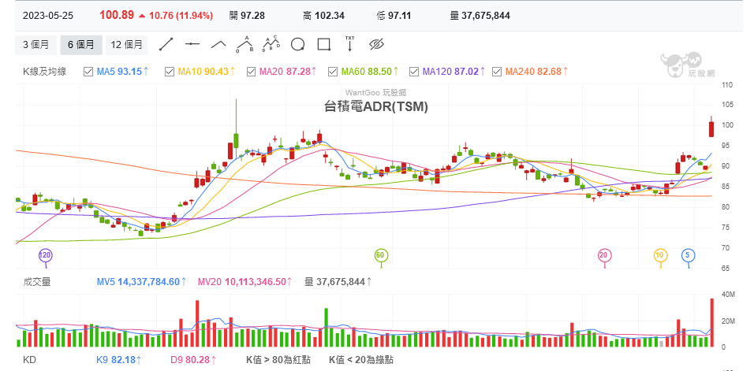Click header volume 量 37,675,844
Screen dimensions: 754x371
tap(480, 16)
